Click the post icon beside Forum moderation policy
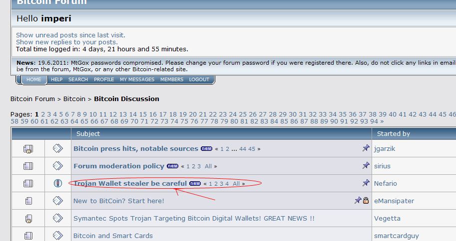 58,166
